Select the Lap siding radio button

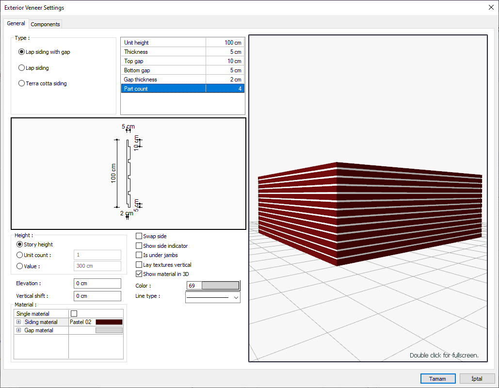[21, 68]
